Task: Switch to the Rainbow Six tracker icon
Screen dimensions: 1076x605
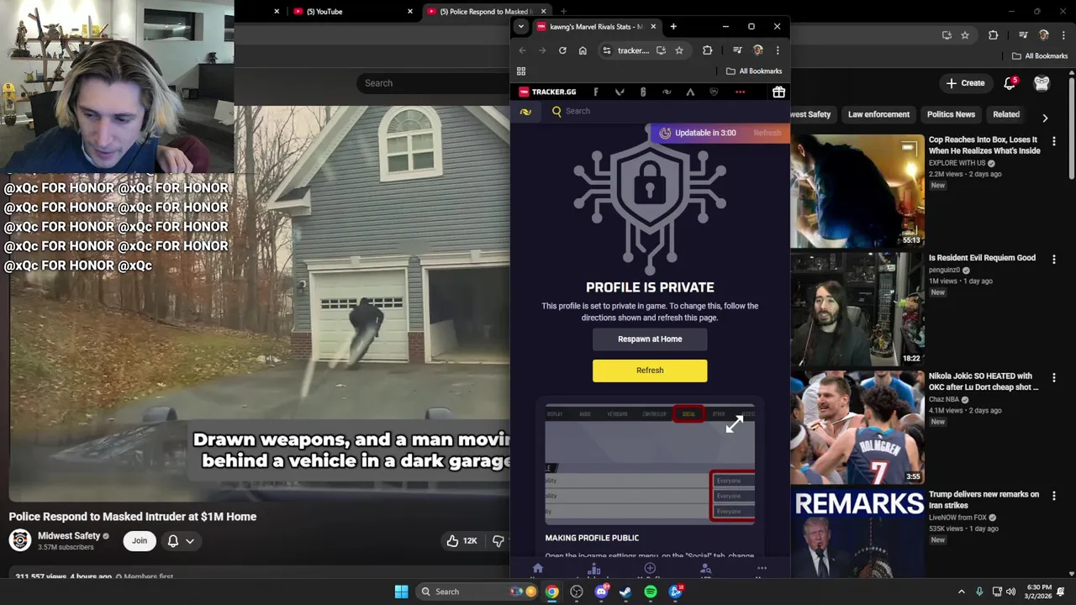Action: point(643,92)
